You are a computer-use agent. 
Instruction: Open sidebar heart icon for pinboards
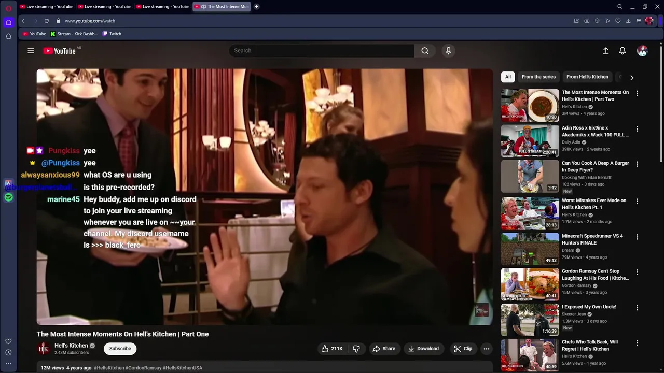pos(8,341)
